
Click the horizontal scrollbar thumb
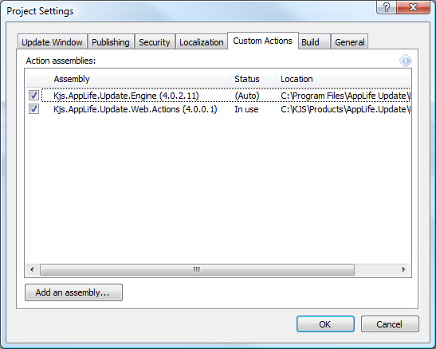click(x=197, y=269)
